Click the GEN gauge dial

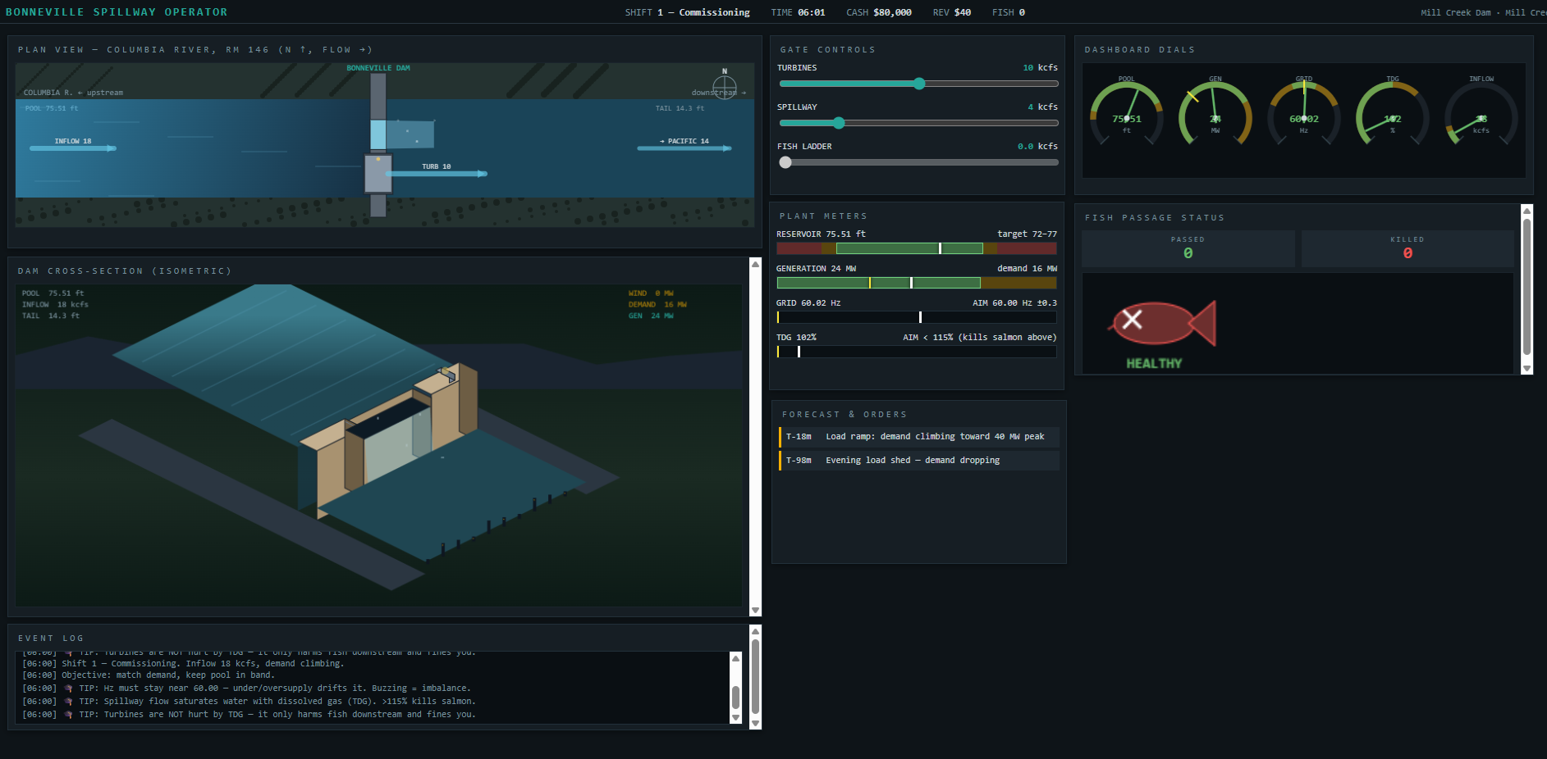1215,113
